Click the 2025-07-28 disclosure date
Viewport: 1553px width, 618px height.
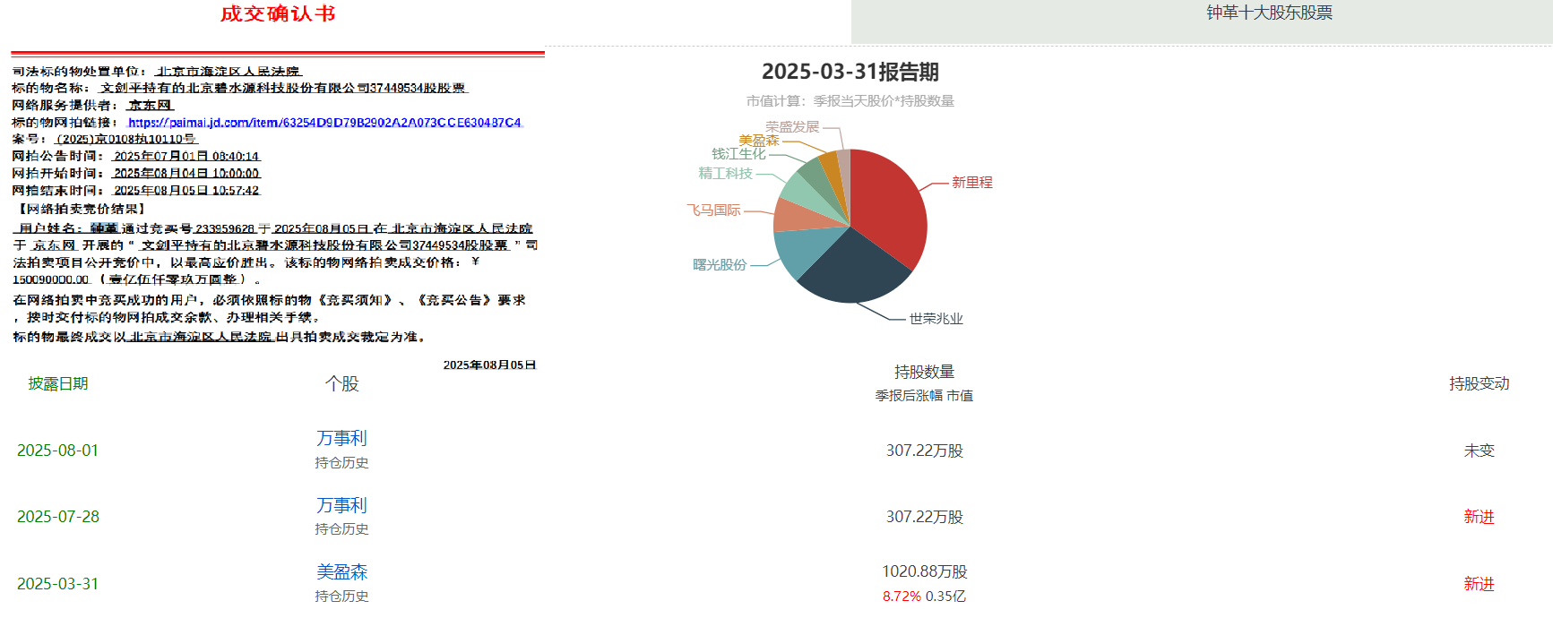58,517
